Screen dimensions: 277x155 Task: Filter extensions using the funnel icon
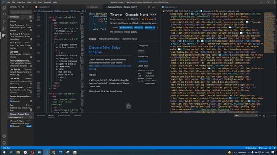point(19,7)
